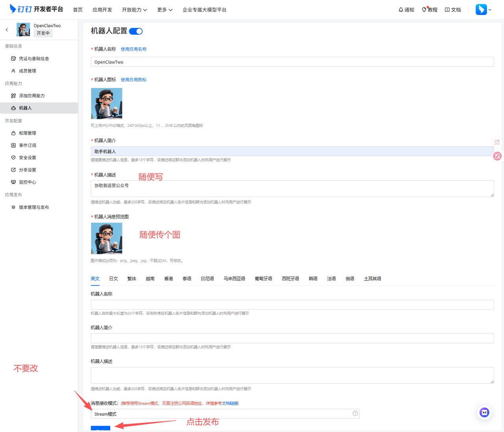
Task: Click the 机器人简介 input field
Action: [x=292, y=151]
